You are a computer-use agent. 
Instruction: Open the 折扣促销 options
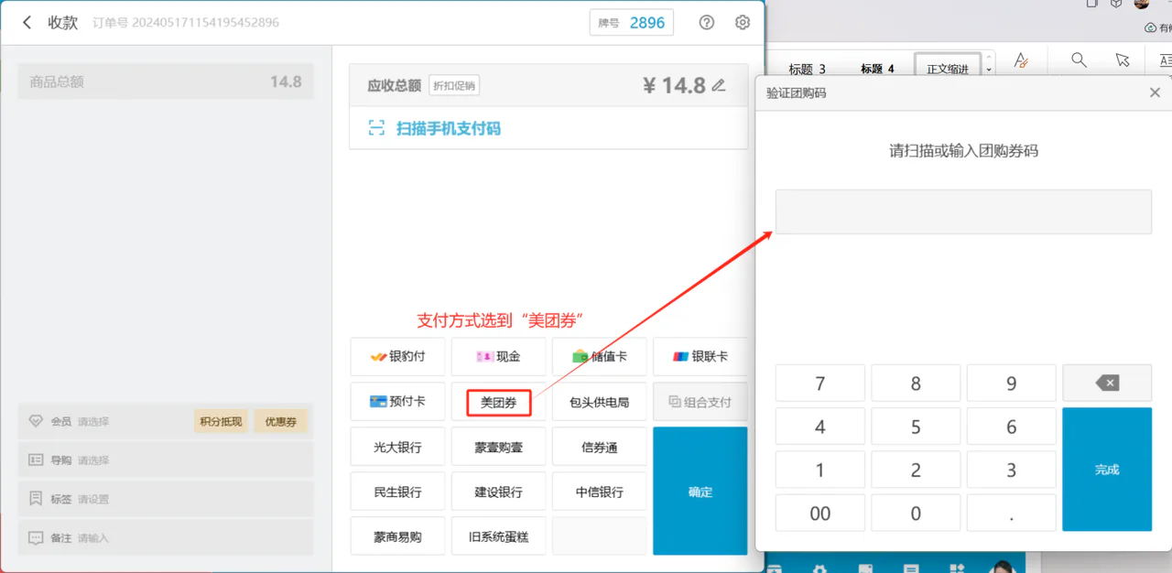pos(454,86)
